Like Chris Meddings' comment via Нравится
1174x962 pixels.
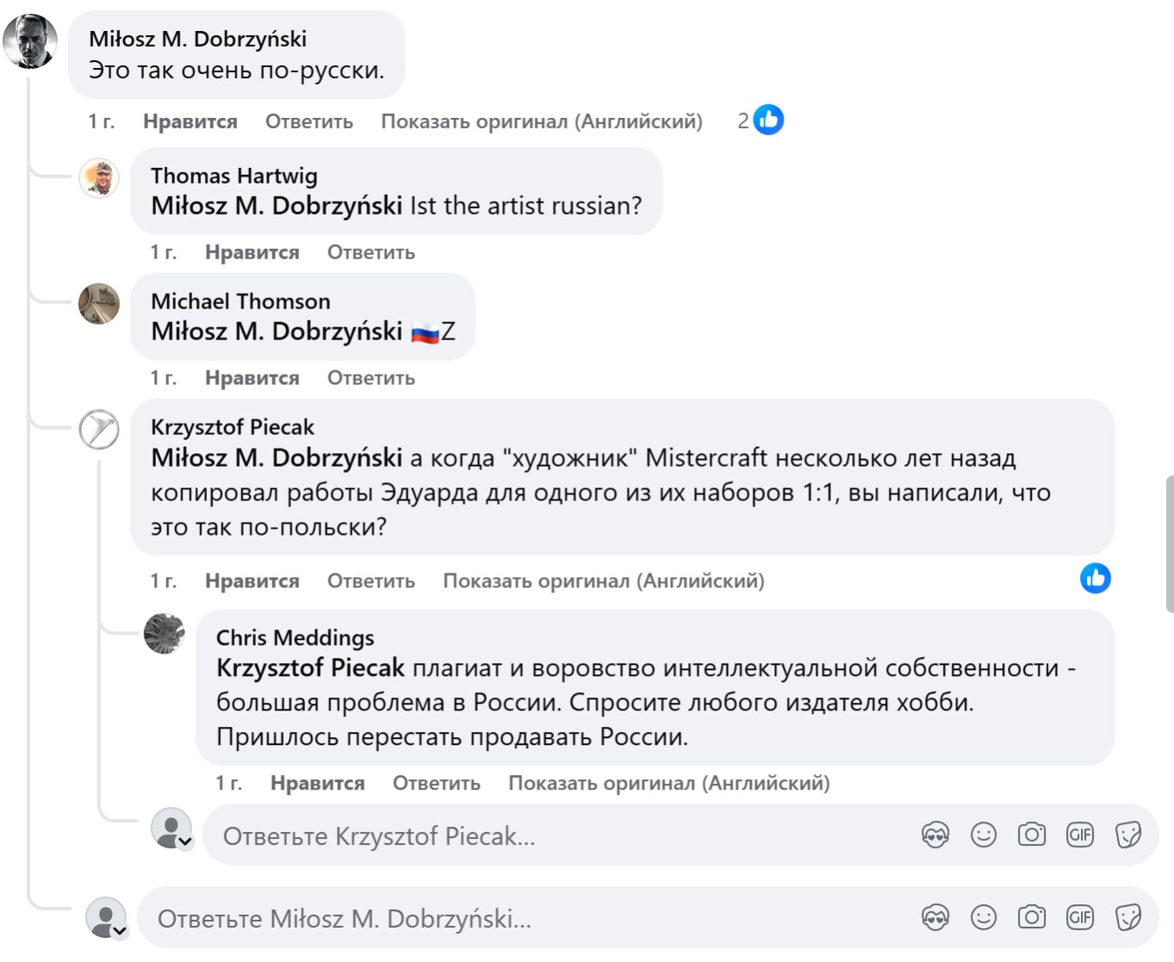point(317,783)
